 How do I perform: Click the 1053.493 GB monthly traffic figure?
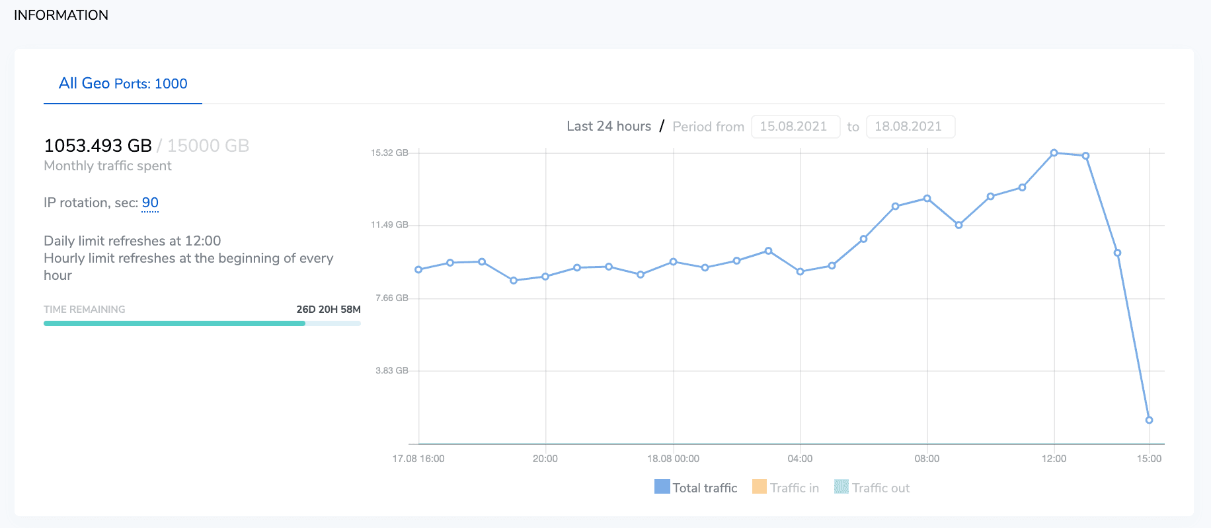(98, 146)
